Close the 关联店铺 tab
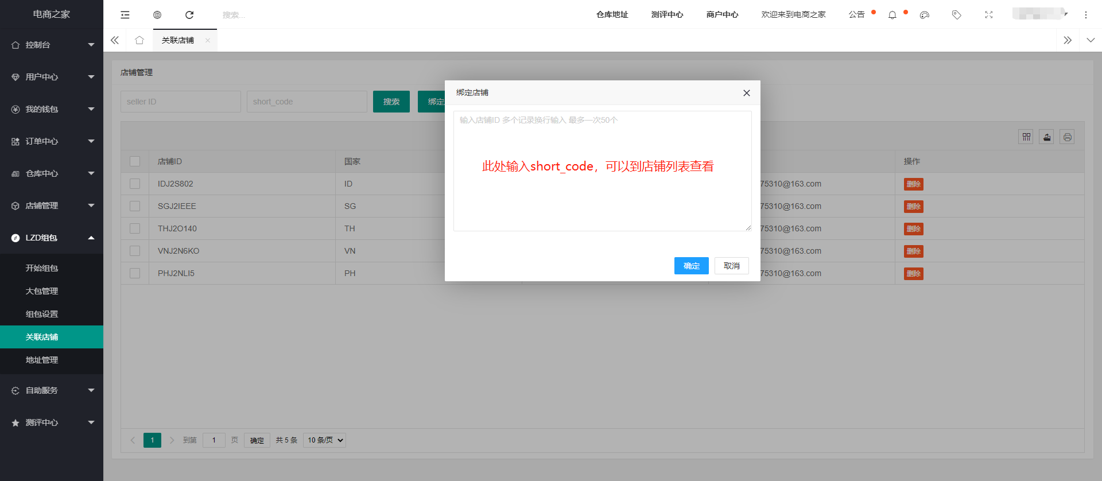 coord(208,40)
